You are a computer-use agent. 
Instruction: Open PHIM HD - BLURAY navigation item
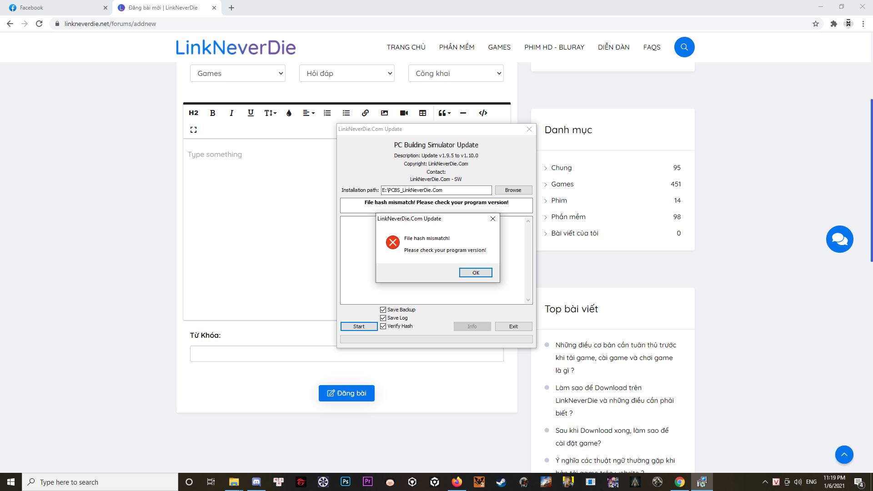click(x=554, y=47)
